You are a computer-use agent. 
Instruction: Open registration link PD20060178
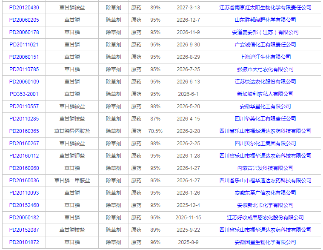(24, 32)
